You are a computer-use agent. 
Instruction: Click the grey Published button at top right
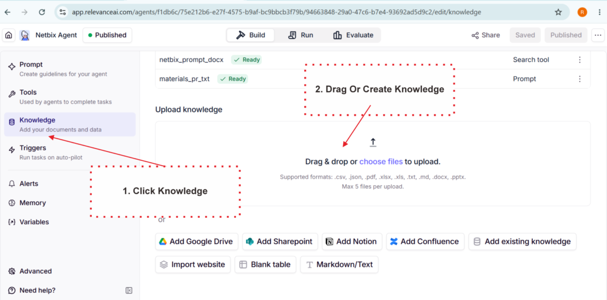[566, 35]
